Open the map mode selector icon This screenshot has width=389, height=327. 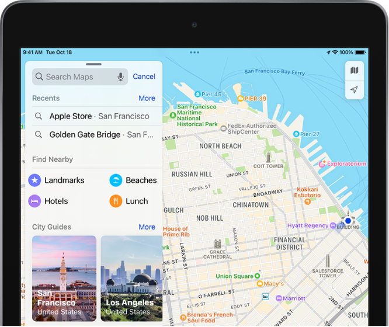coord(355,71)
